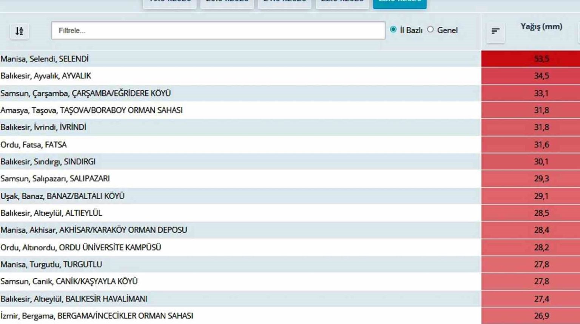Image resolution: width=580 pixels, height=324 pixels.
Task: Click the BALIKESİR HAVALİMANI station row
Action: [74, 299]
